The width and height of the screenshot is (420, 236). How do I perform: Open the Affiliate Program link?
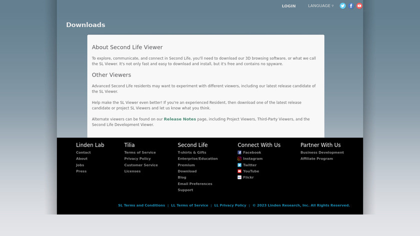(316, 158)
